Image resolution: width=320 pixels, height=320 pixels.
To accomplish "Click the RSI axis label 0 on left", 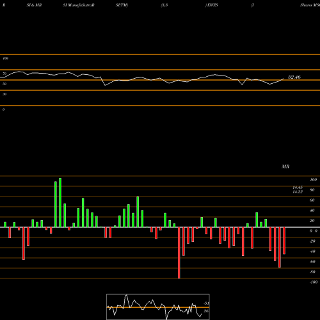I will click(3, 109).
